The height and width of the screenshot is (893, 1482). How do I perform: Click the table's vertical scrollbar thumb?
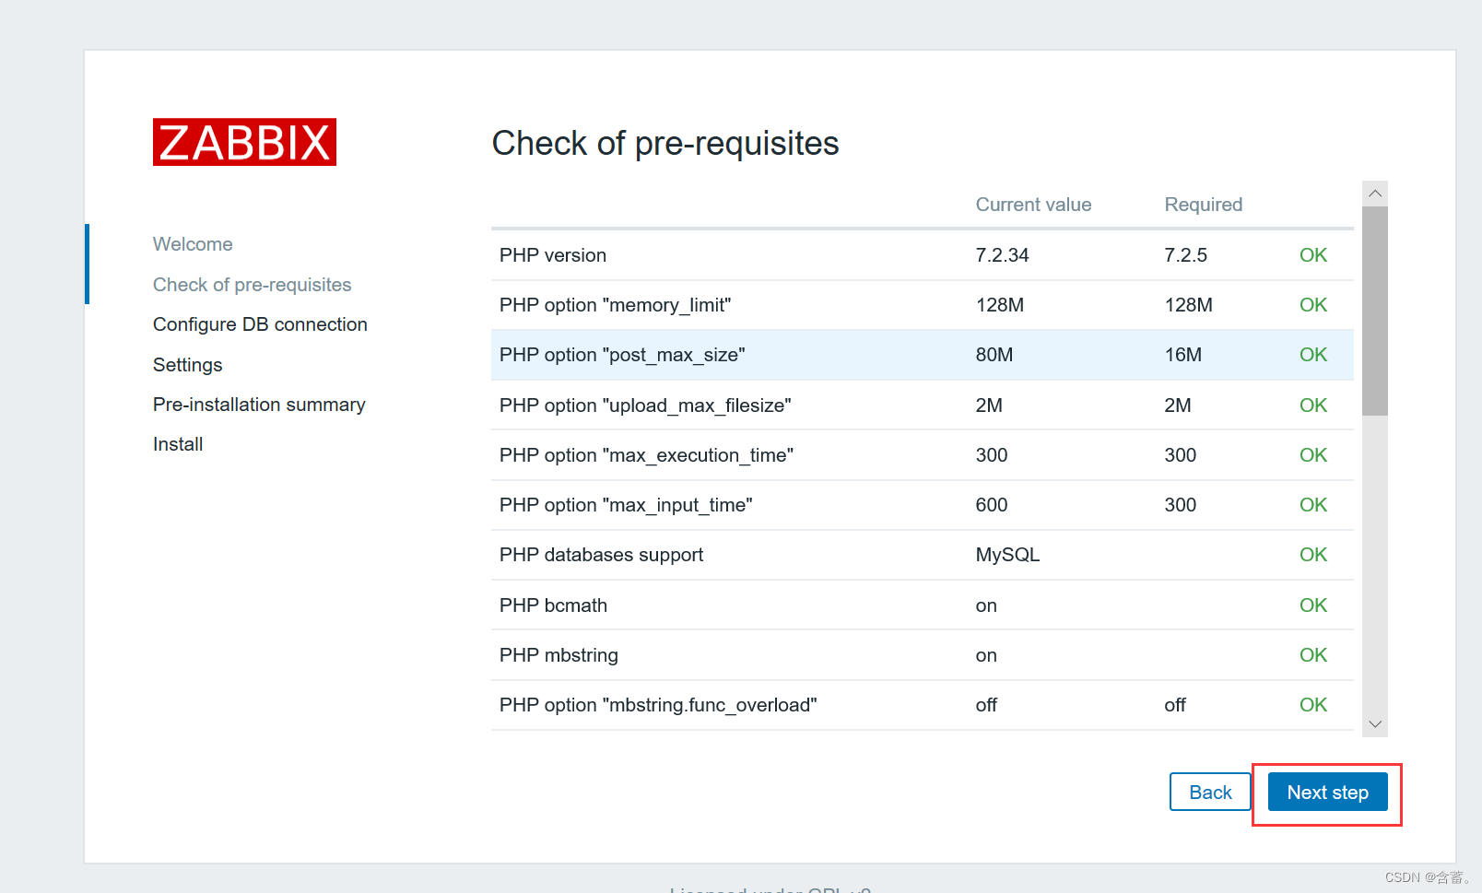point(1375,311)
